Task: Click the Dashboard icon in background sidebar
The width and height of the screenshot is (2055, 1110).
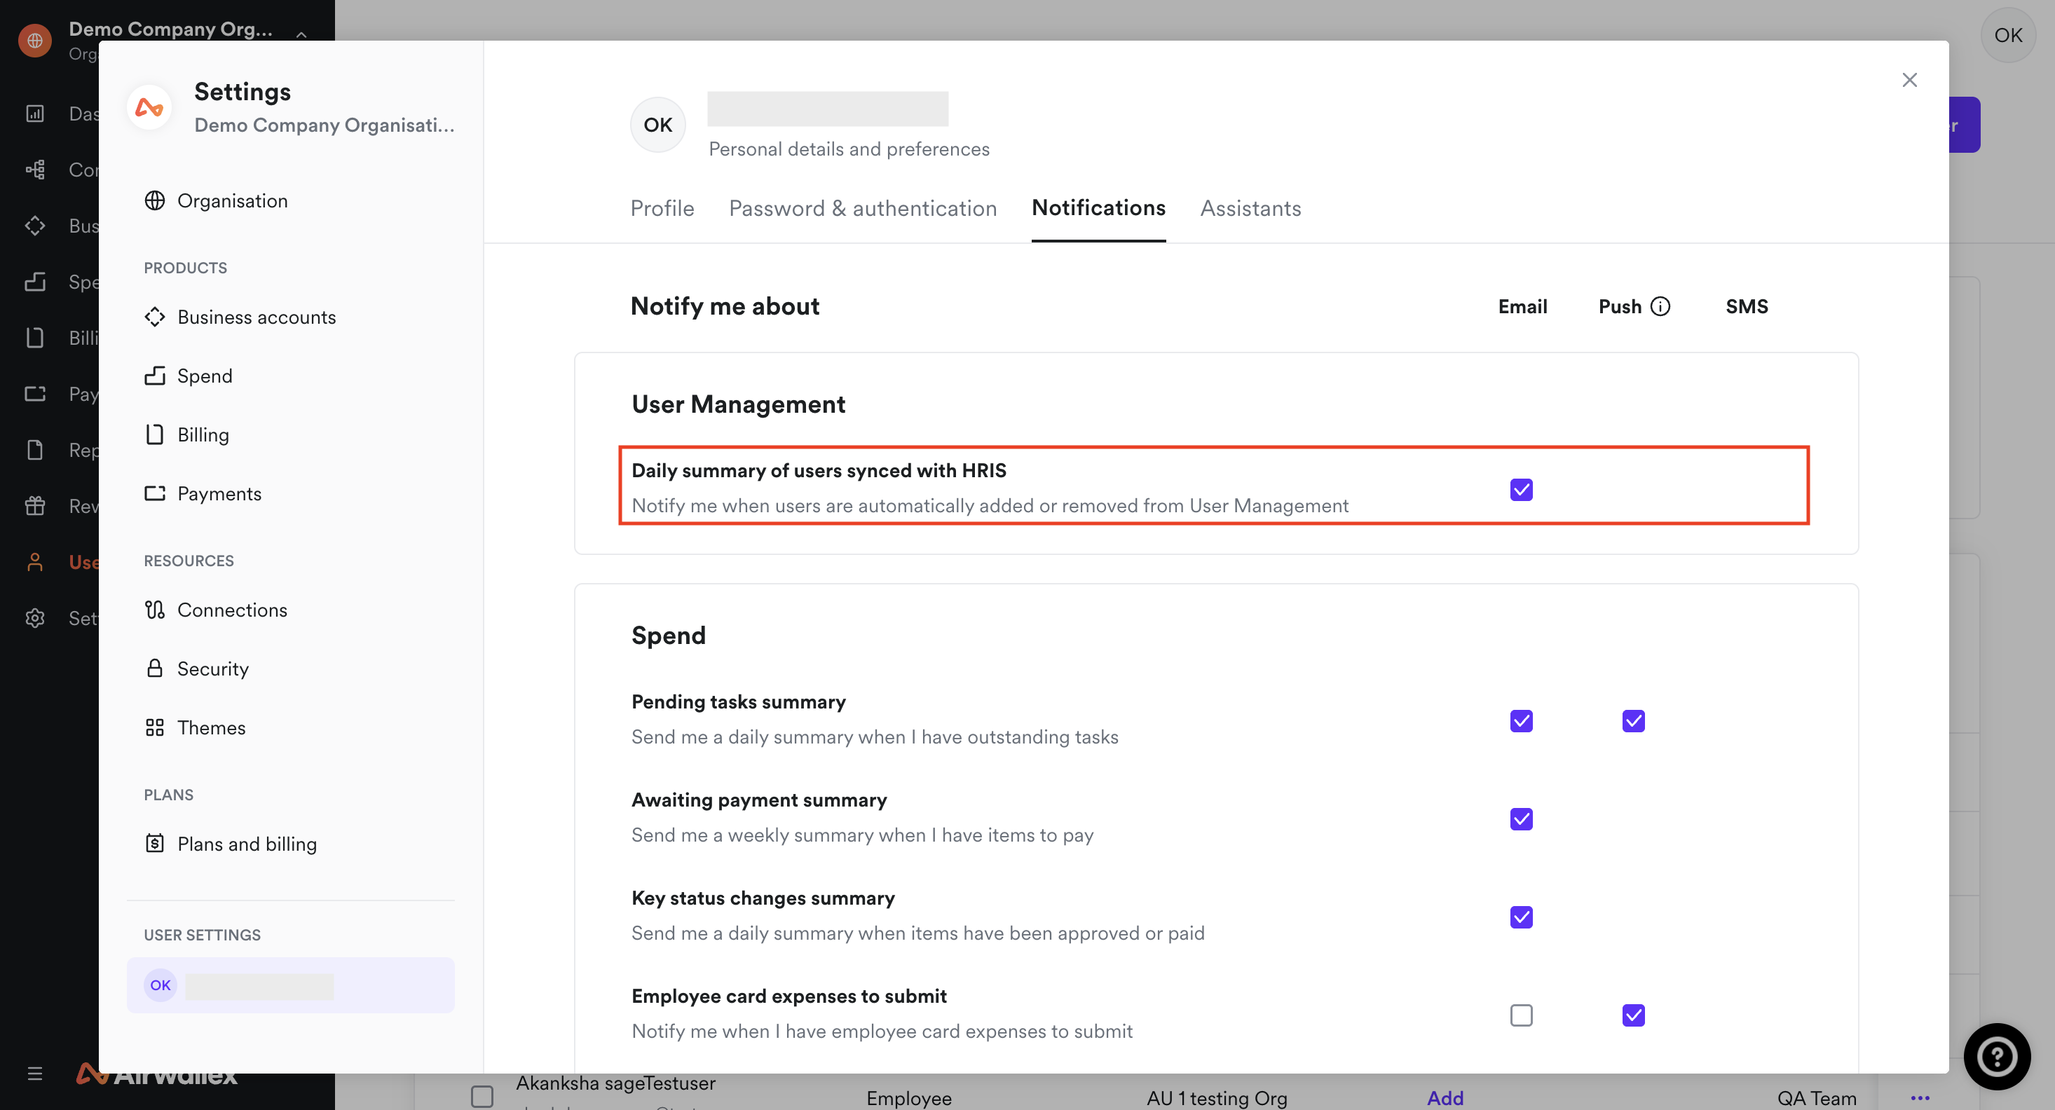Action: 35,114
